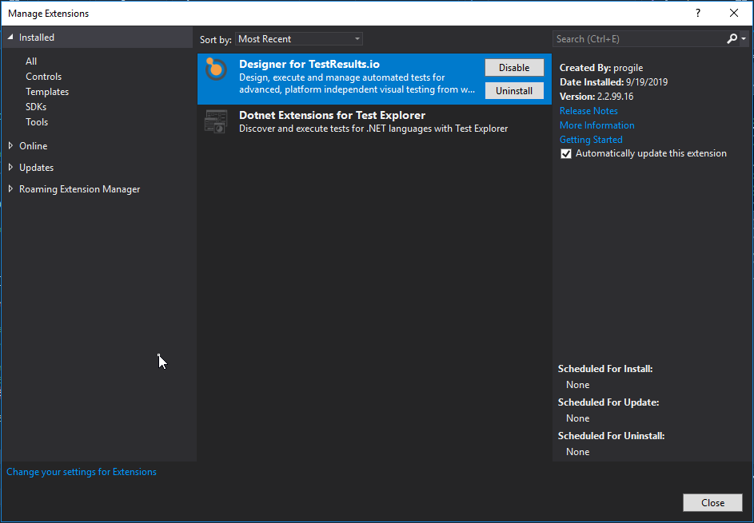
Task: Select the Tools category
Action: (37, 122)
